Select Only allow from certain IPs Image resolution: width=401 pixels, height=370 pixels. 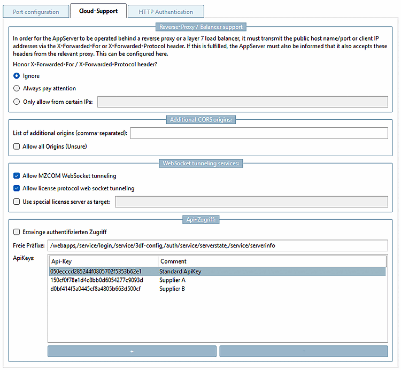coord(17,102)
